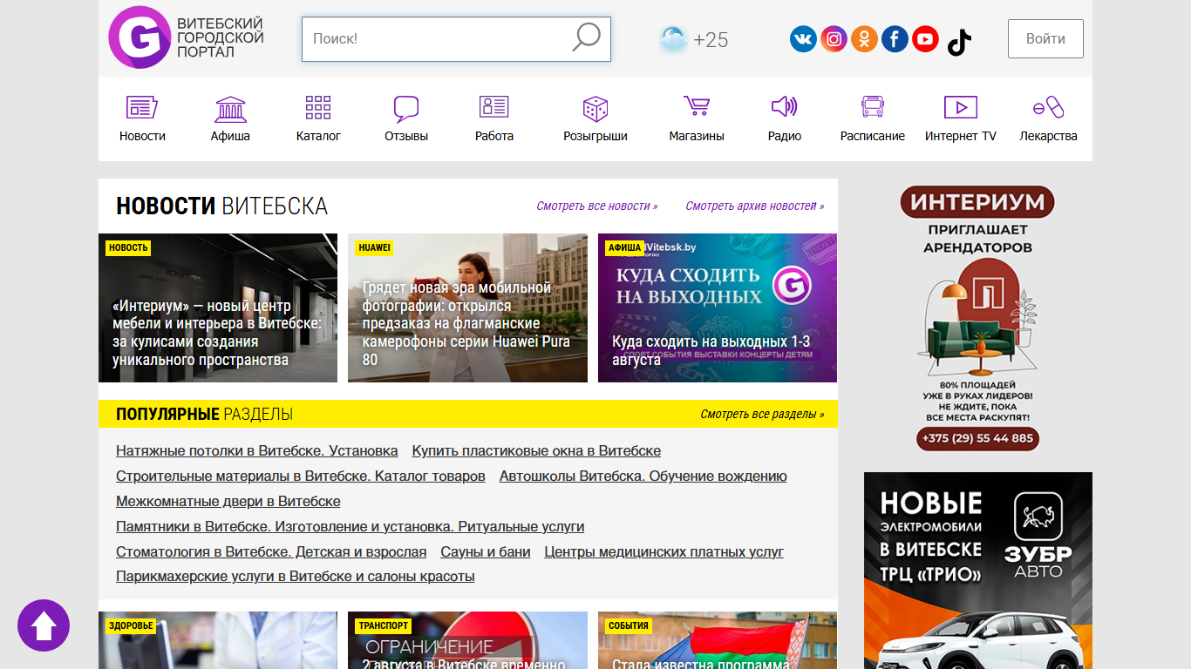Open Строительные материалы в Витебске link
Screen dimensions: 1191x669
(301, 476)
